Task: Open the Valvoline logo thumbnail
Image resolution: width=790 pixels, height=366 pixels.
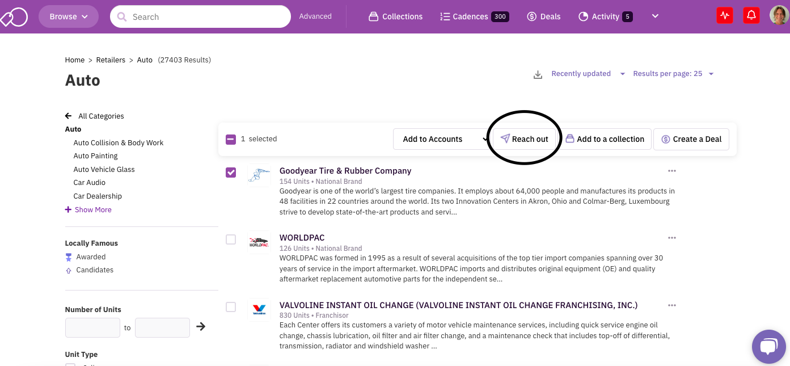Action: [x=259, y=310]
